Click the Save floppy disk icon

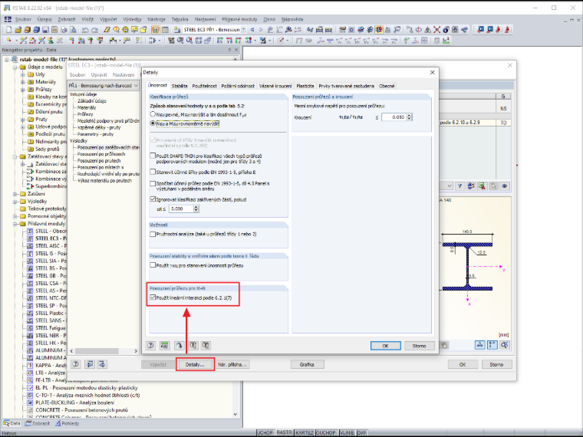tap(45, 30)
